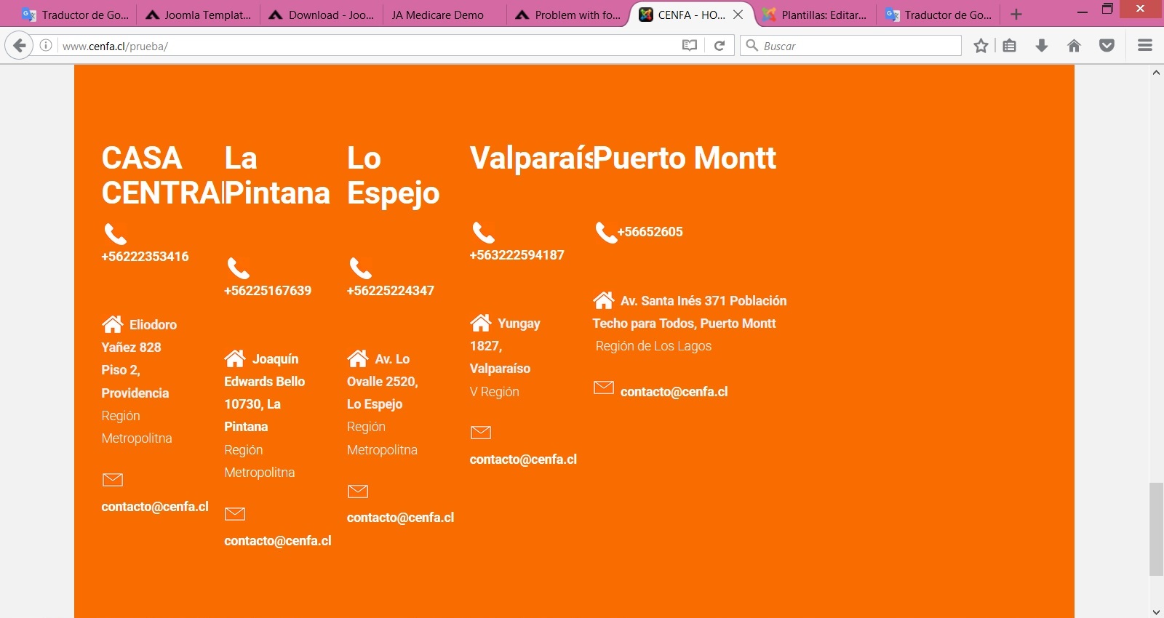Go back with the browser back arrow

pos(20,46)
